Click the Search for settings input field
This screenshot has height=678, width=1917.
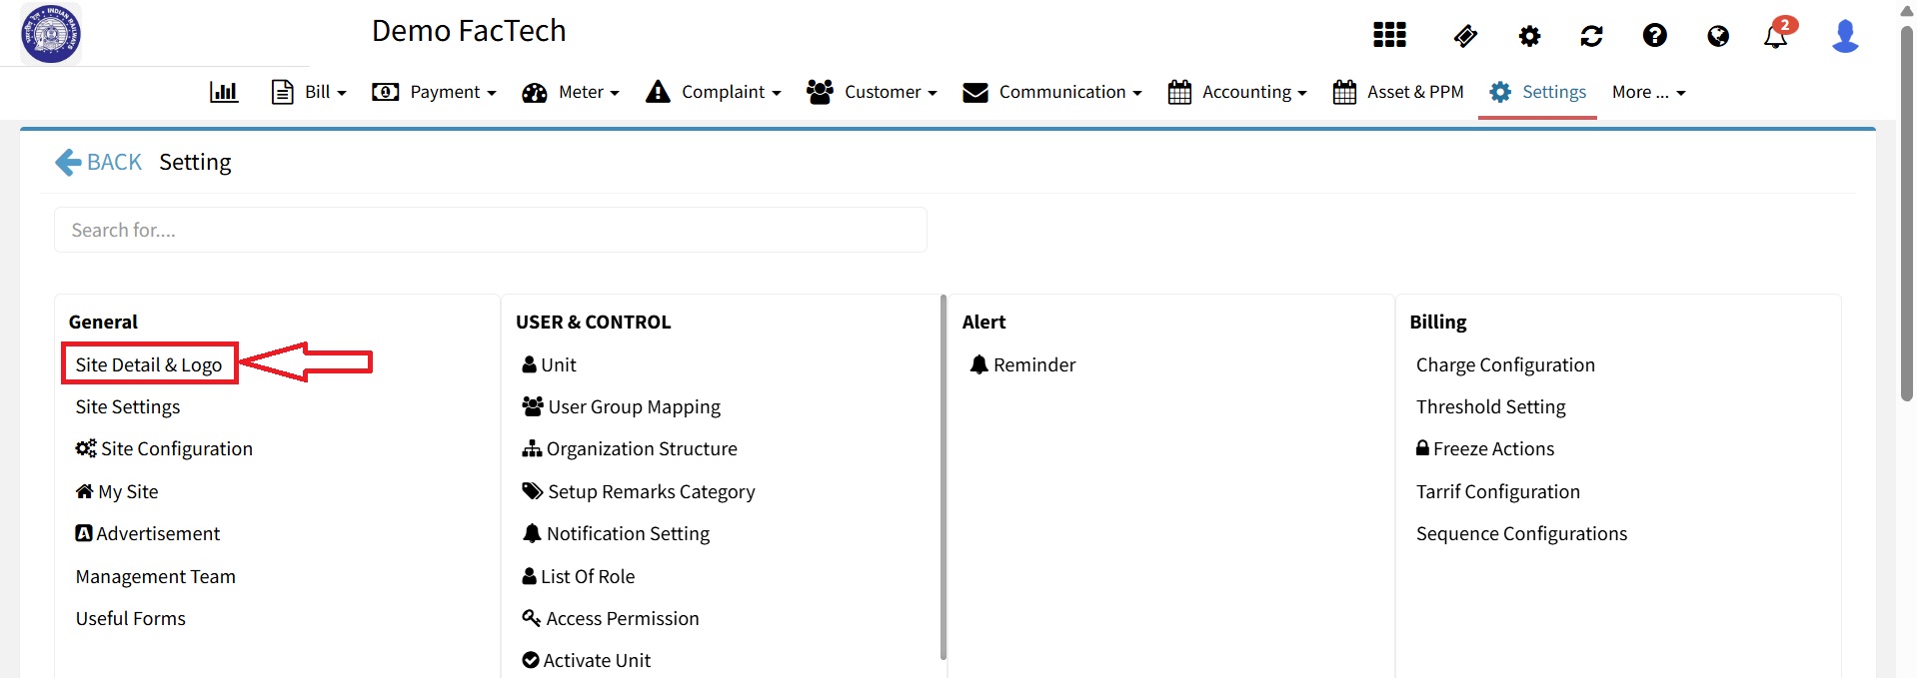pos(490,230)
